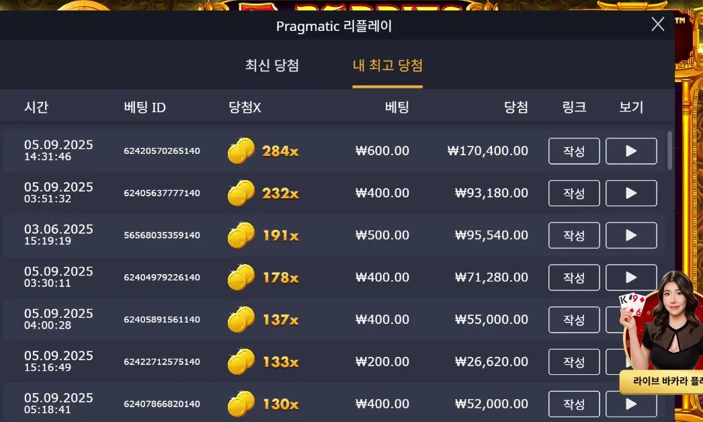Switch to the 최신 당첨 tab
Image resolution: width=703 pixels, height=422 pixels.
point(272,65)
